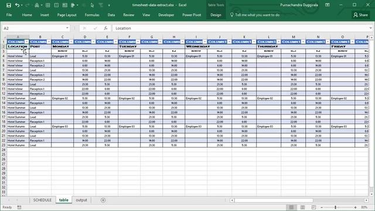
Task: Click the outside borders icon in the quick access toolbar
Action: click(56, 5)
